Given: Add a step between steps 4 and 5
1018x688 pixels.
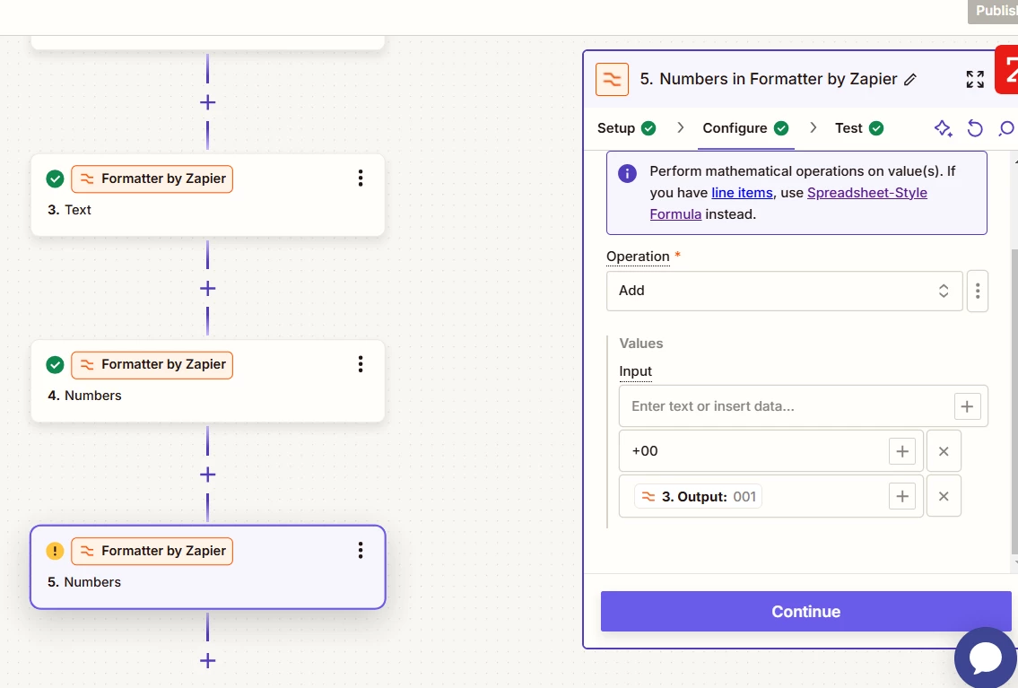Looking at the screenshot, I should [208, 475].
